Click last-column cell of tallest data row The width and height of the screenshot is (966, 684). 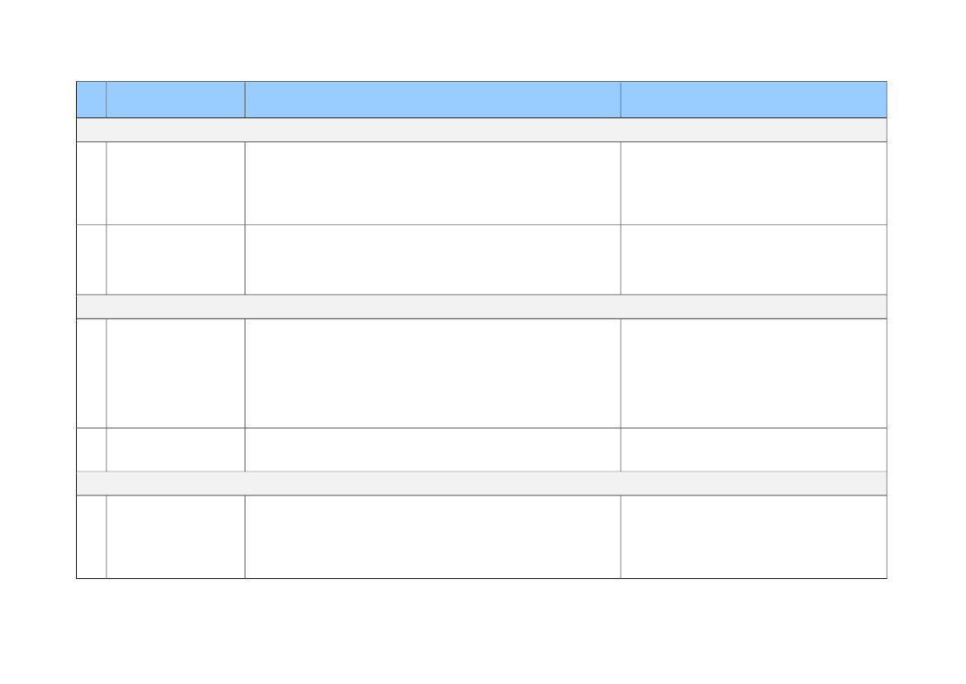coord(754,373)
